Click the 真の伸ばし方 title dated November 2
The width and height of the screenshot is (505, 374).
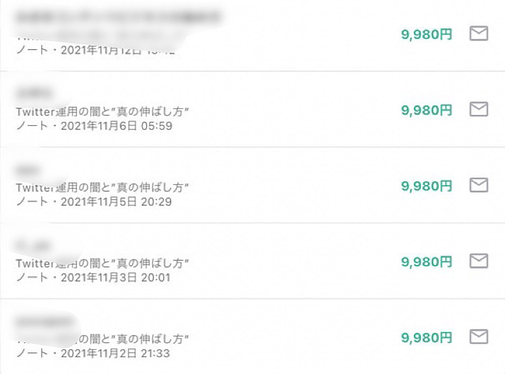pyautogui.click(x=102, y=339)
